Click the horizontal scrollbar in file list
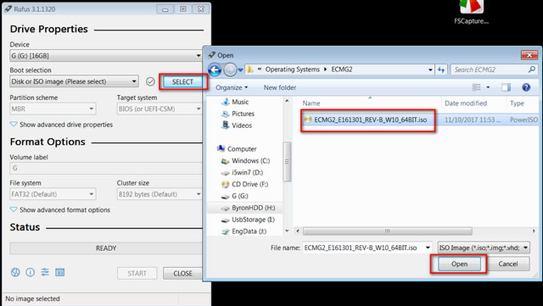Viewport: 543px width, 306px height. (387, 231)
